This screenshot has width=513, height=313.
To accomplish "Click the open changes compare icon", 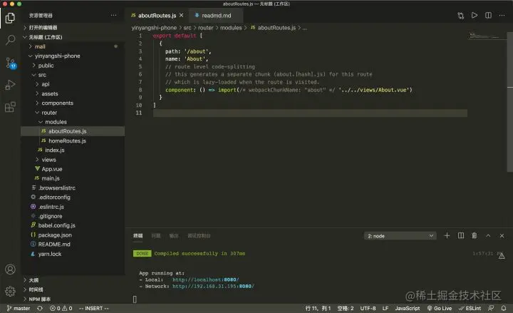I will pyautogui.click(x=461, y=16).
